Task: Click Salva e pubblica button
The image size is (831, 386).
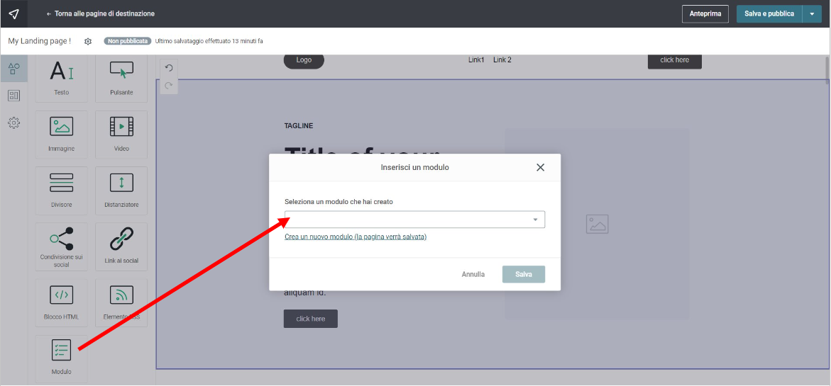Action: (769, 13)
